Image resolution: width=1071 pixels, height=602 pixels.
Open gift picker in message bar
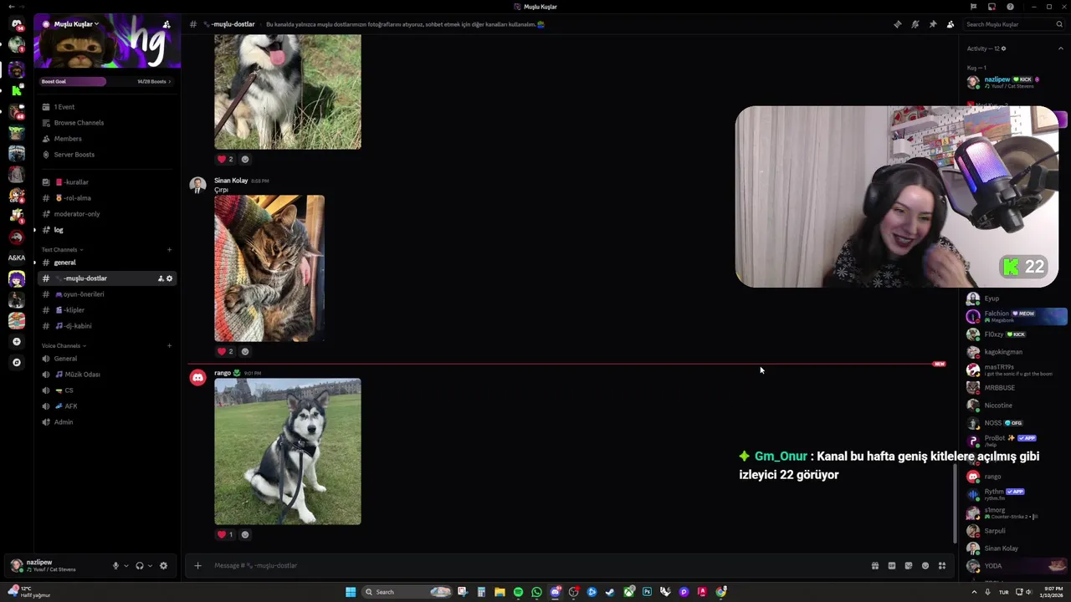pos(875,565)
